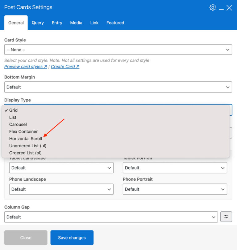Open the Phone Portrait dropdown
Image resolution: width=237 pixels, height=250 pixels.
click(x=175, y=189)
